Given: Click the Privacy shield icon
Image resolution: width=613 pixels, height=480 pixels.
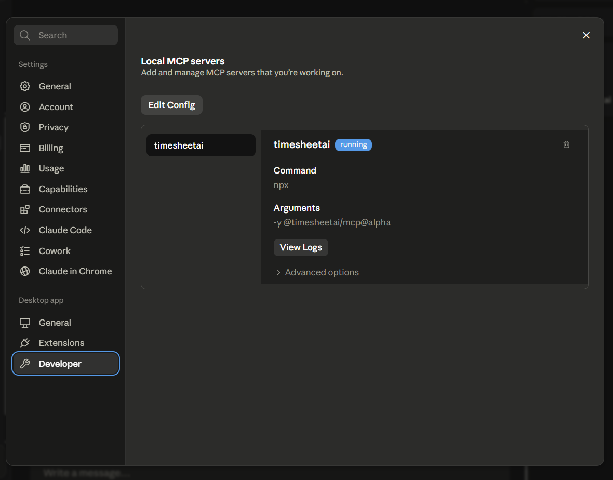Looking at the screenshot, I should click(x=25, y=127).
